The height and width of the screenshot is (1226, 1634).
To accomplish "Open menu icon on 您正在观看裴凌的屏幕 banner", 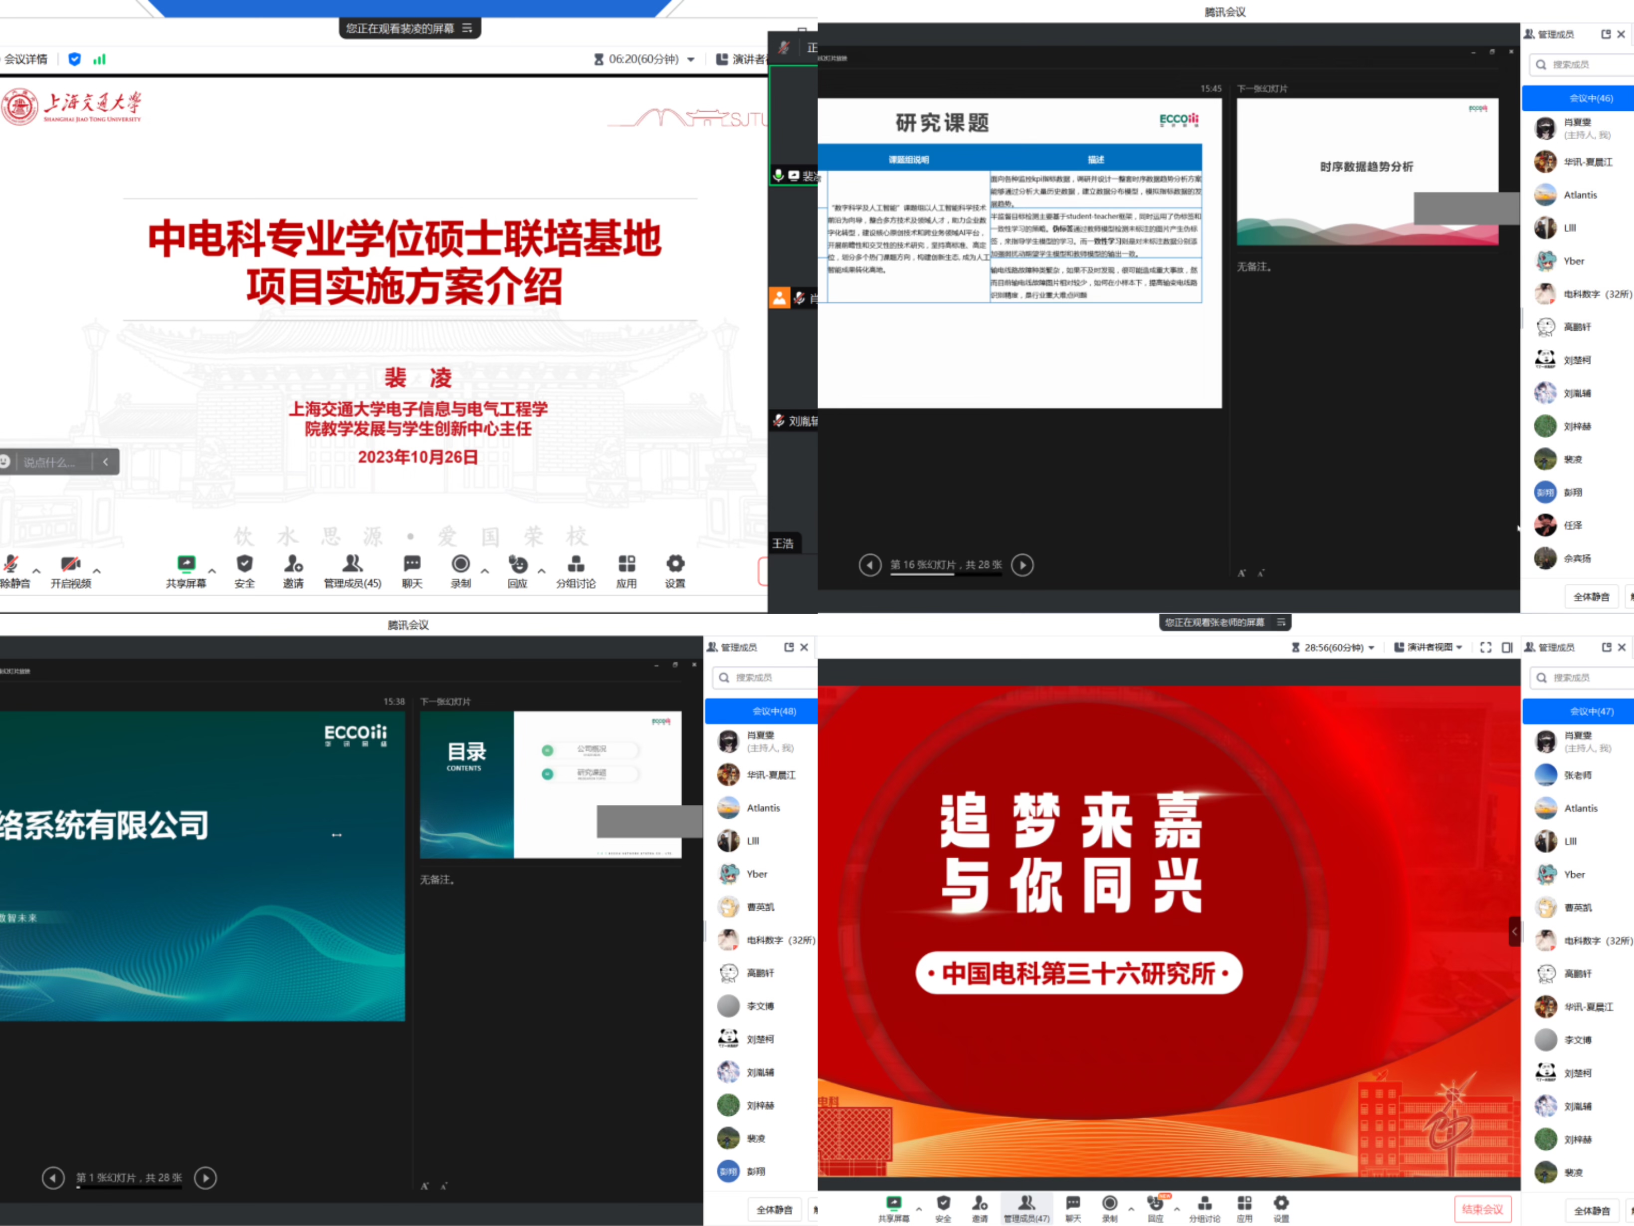I will click(x=467, y=28).
